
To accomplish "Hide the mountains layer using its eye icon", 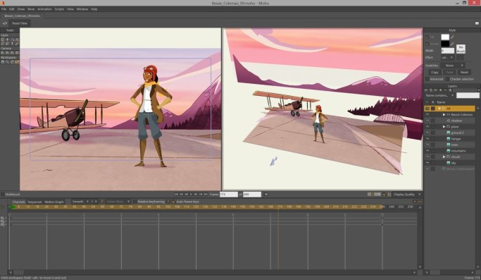I will tap(427, 151).
